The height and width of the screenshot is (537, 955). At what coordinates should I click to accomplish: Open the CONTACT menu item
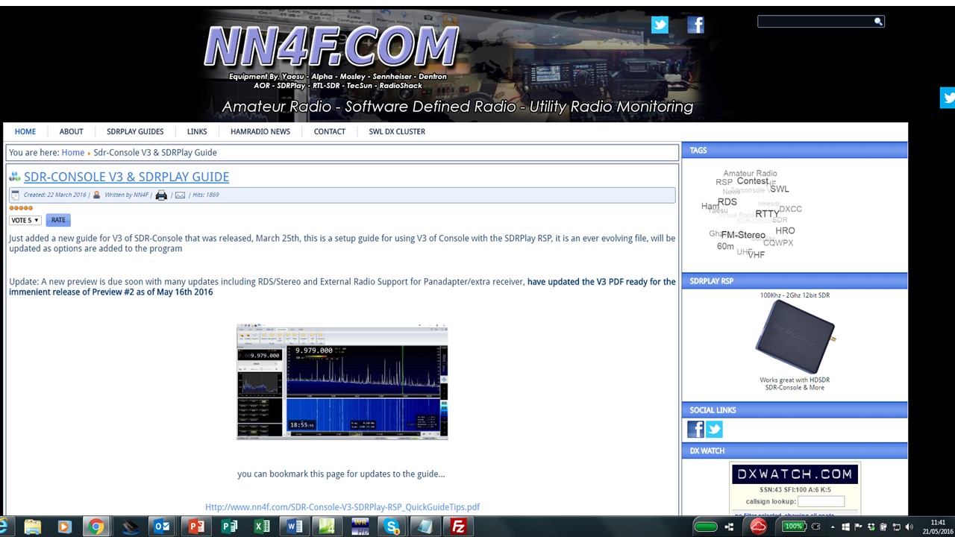tap(330, 131)
